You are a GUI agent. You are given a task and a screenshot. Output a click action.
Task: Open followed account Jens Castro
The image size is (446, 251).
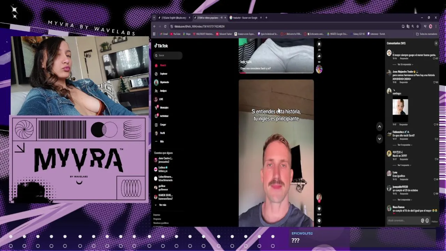click(x=163, y=160)
